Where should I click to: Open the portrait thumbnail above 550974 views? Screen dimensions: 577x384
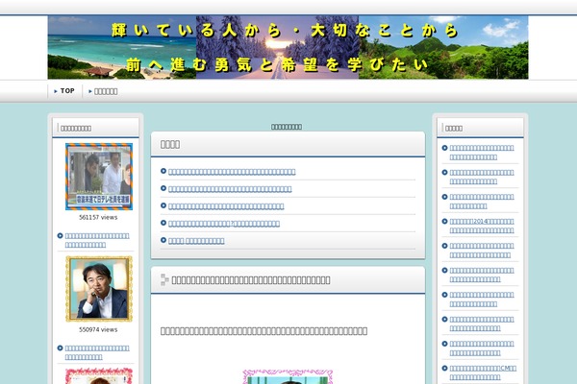[x=99, y=289]
